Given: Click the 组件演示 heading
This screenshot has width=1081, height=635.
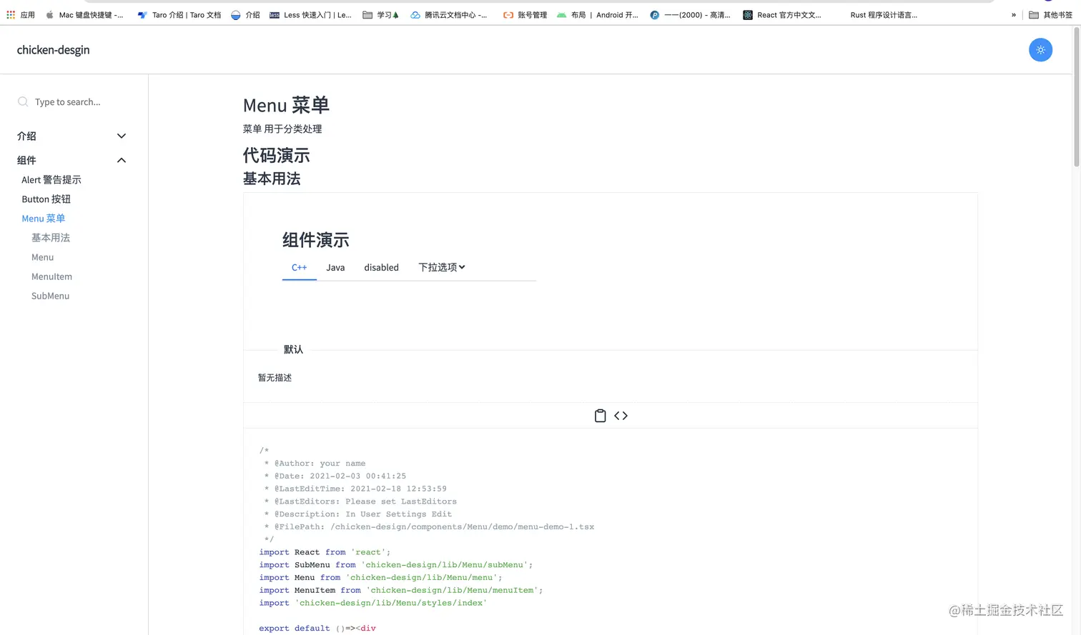Looking at the screenshot, I should (x=315, y=240).
